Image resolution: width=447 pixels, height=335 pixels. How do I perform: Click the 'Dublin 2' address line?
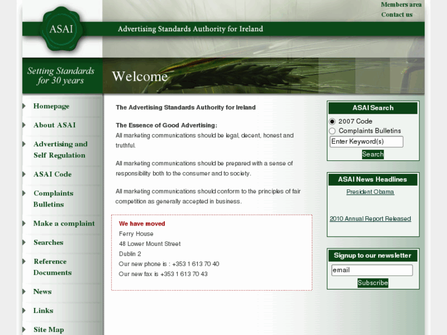130,254
